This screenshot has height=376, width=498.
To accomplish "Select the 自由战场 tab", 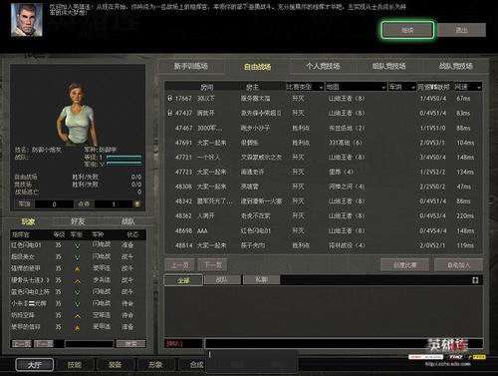I will (x=257, y=67).
